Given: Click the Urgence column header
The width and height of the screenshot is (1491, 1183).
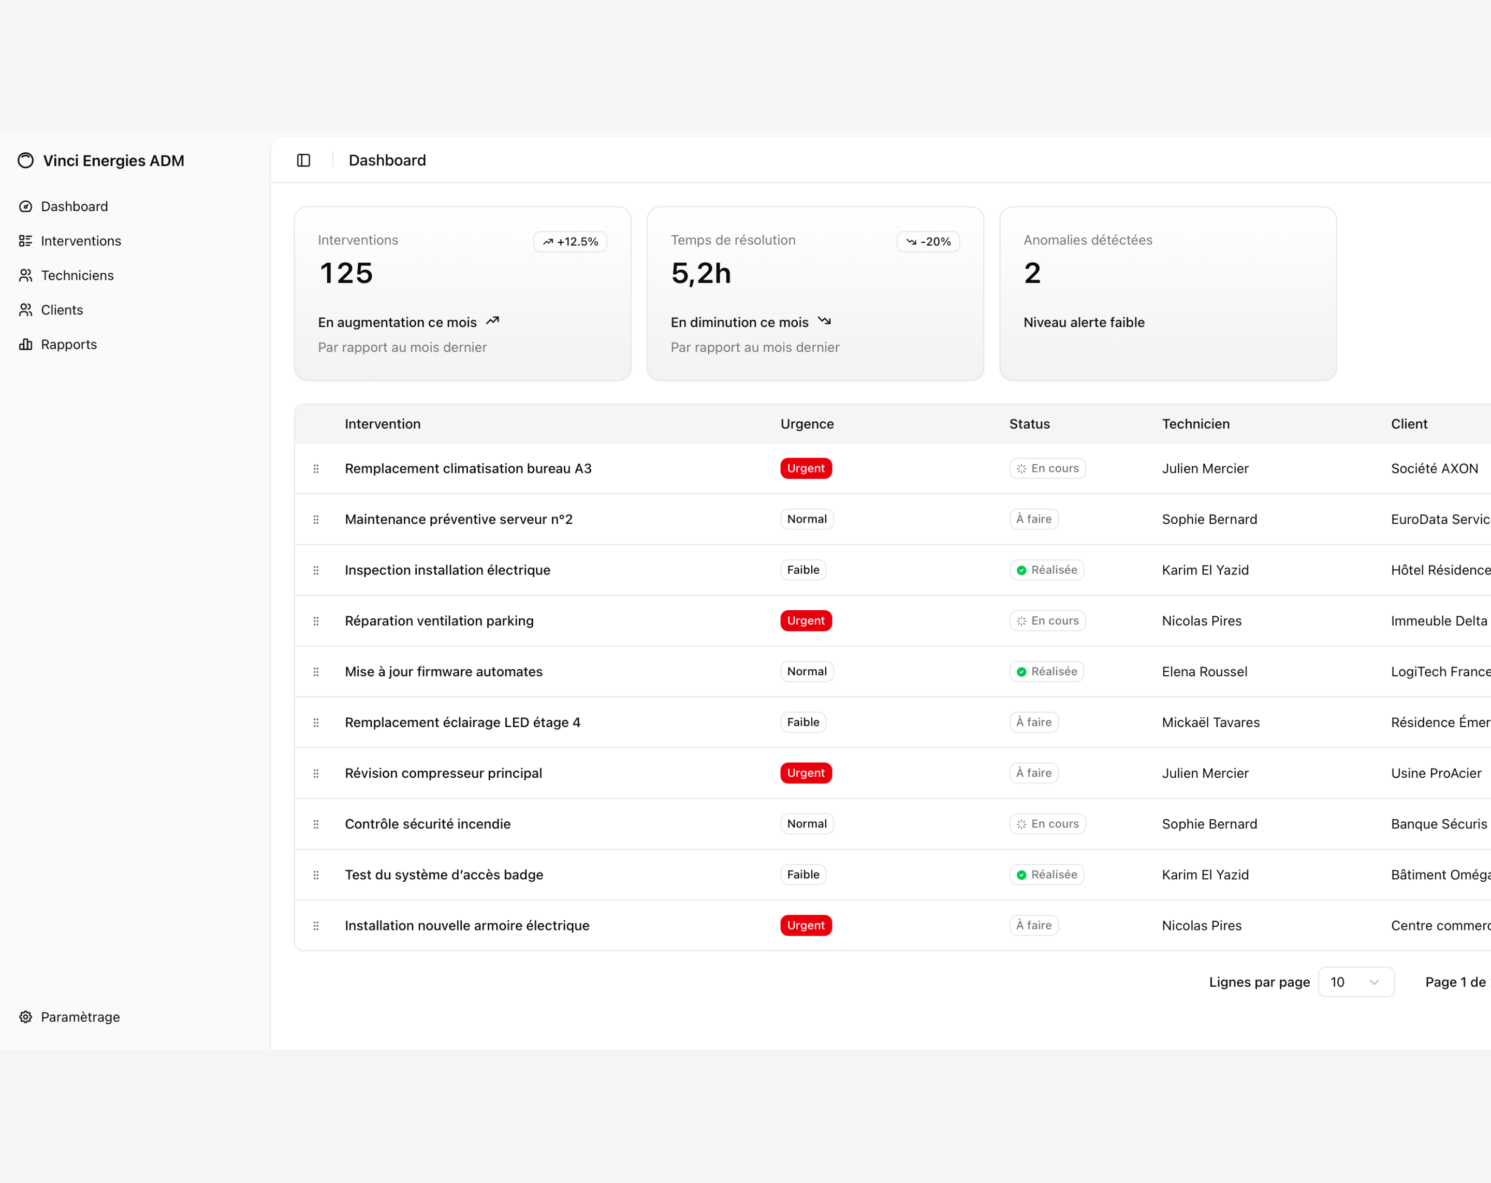Looking at the screenshot, I should [x=807, y=424].
